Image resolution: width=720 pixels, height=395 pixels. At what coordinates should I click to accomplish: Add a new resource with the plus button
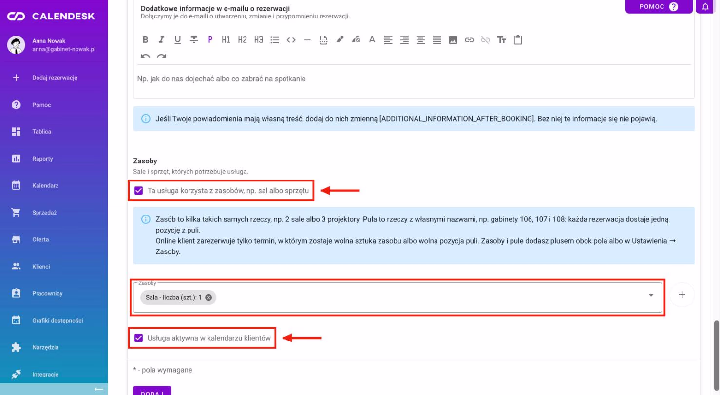coord(682,295)
